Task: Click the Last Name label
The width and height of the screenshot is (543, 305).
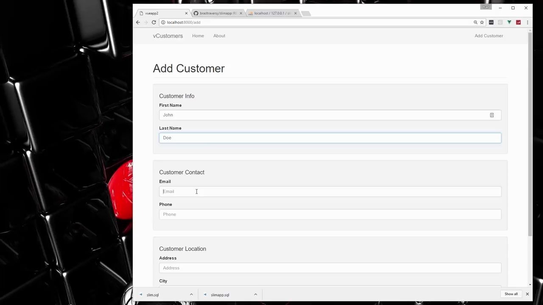Action: click(170, 128)
